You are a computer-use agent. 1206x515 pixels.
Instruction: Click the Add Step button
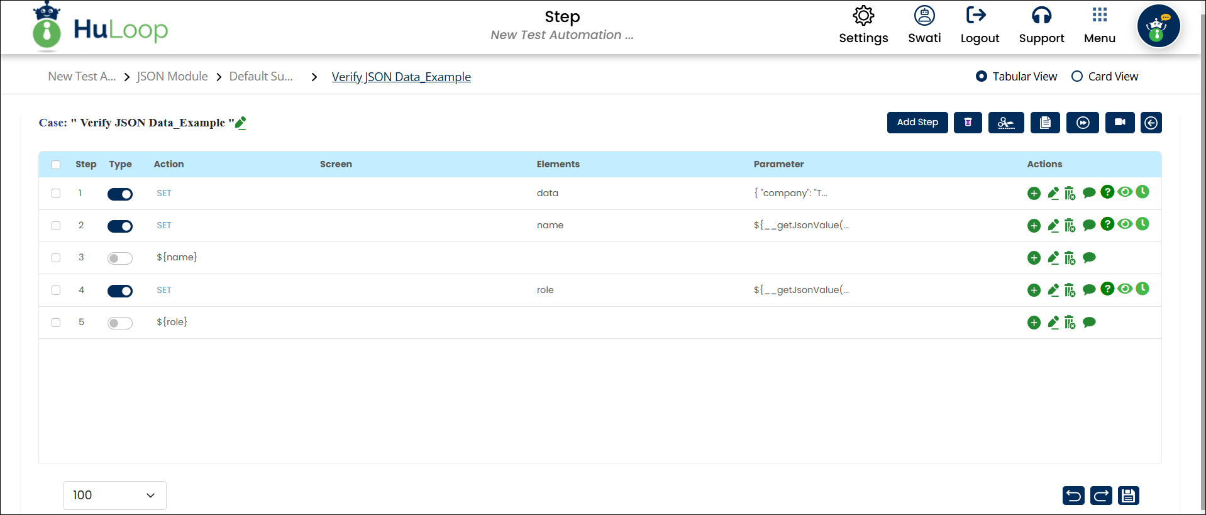click(x=917, y=123)
